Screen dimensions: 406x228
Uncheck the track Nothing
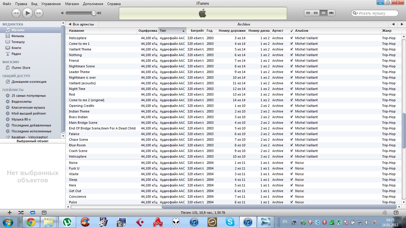click(292, 55)
